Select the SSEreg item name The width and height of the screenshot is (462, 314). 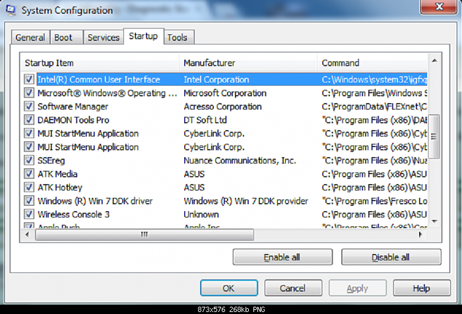click(x=51, y=160)
